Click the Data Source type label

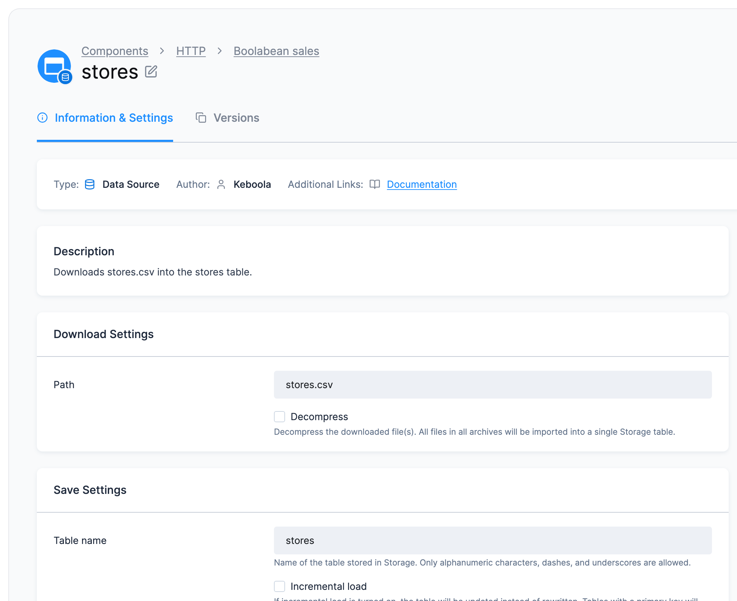[131, 184]
